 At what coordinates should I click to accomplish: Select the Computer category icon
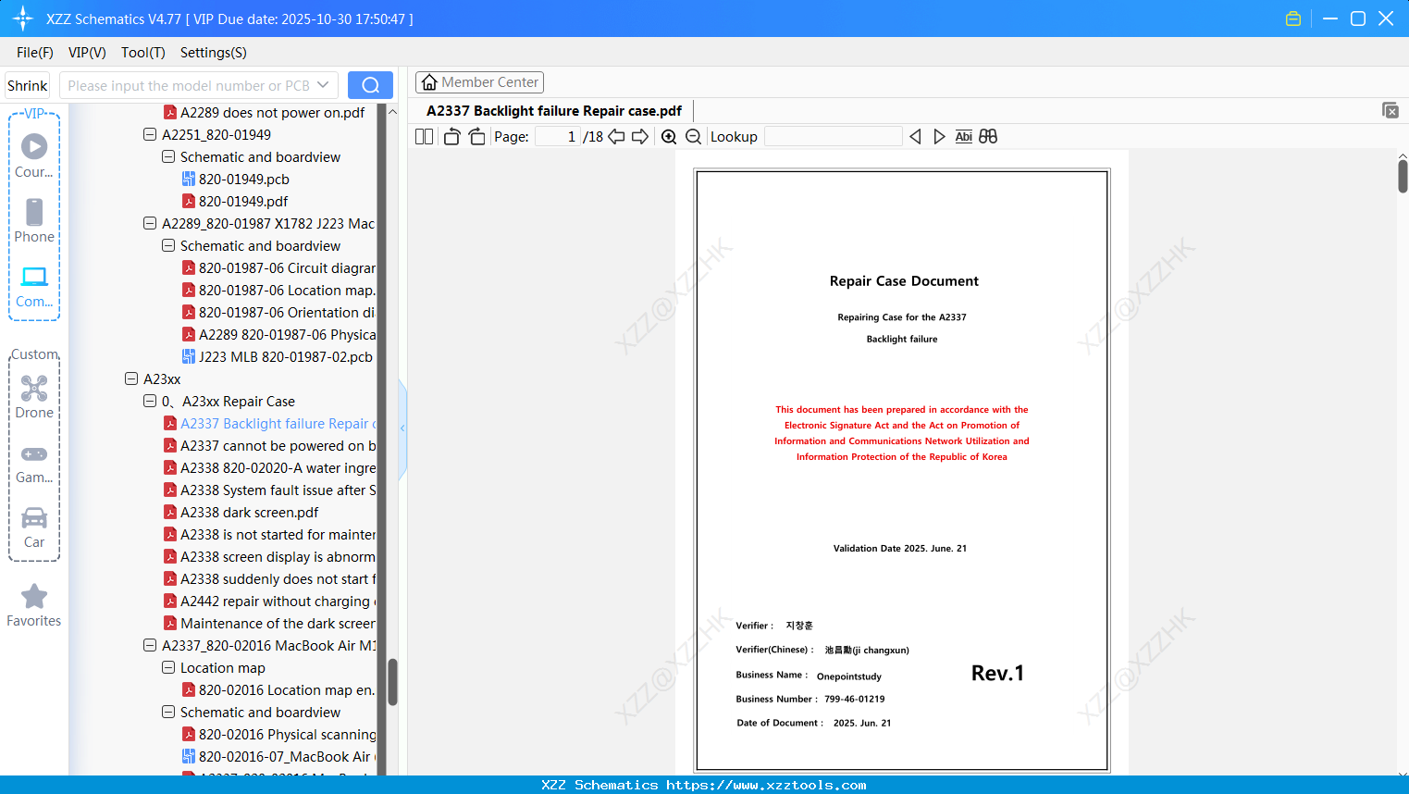tap(34, 286)
